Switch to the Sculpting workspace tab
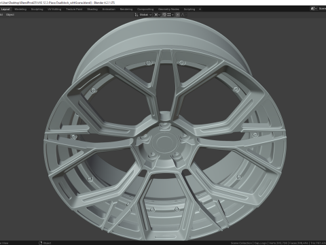 tap(37, 10)
